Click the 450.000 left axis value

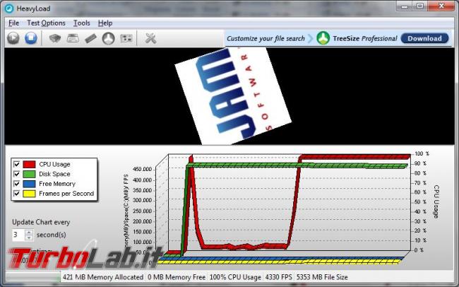coord(142,169)
